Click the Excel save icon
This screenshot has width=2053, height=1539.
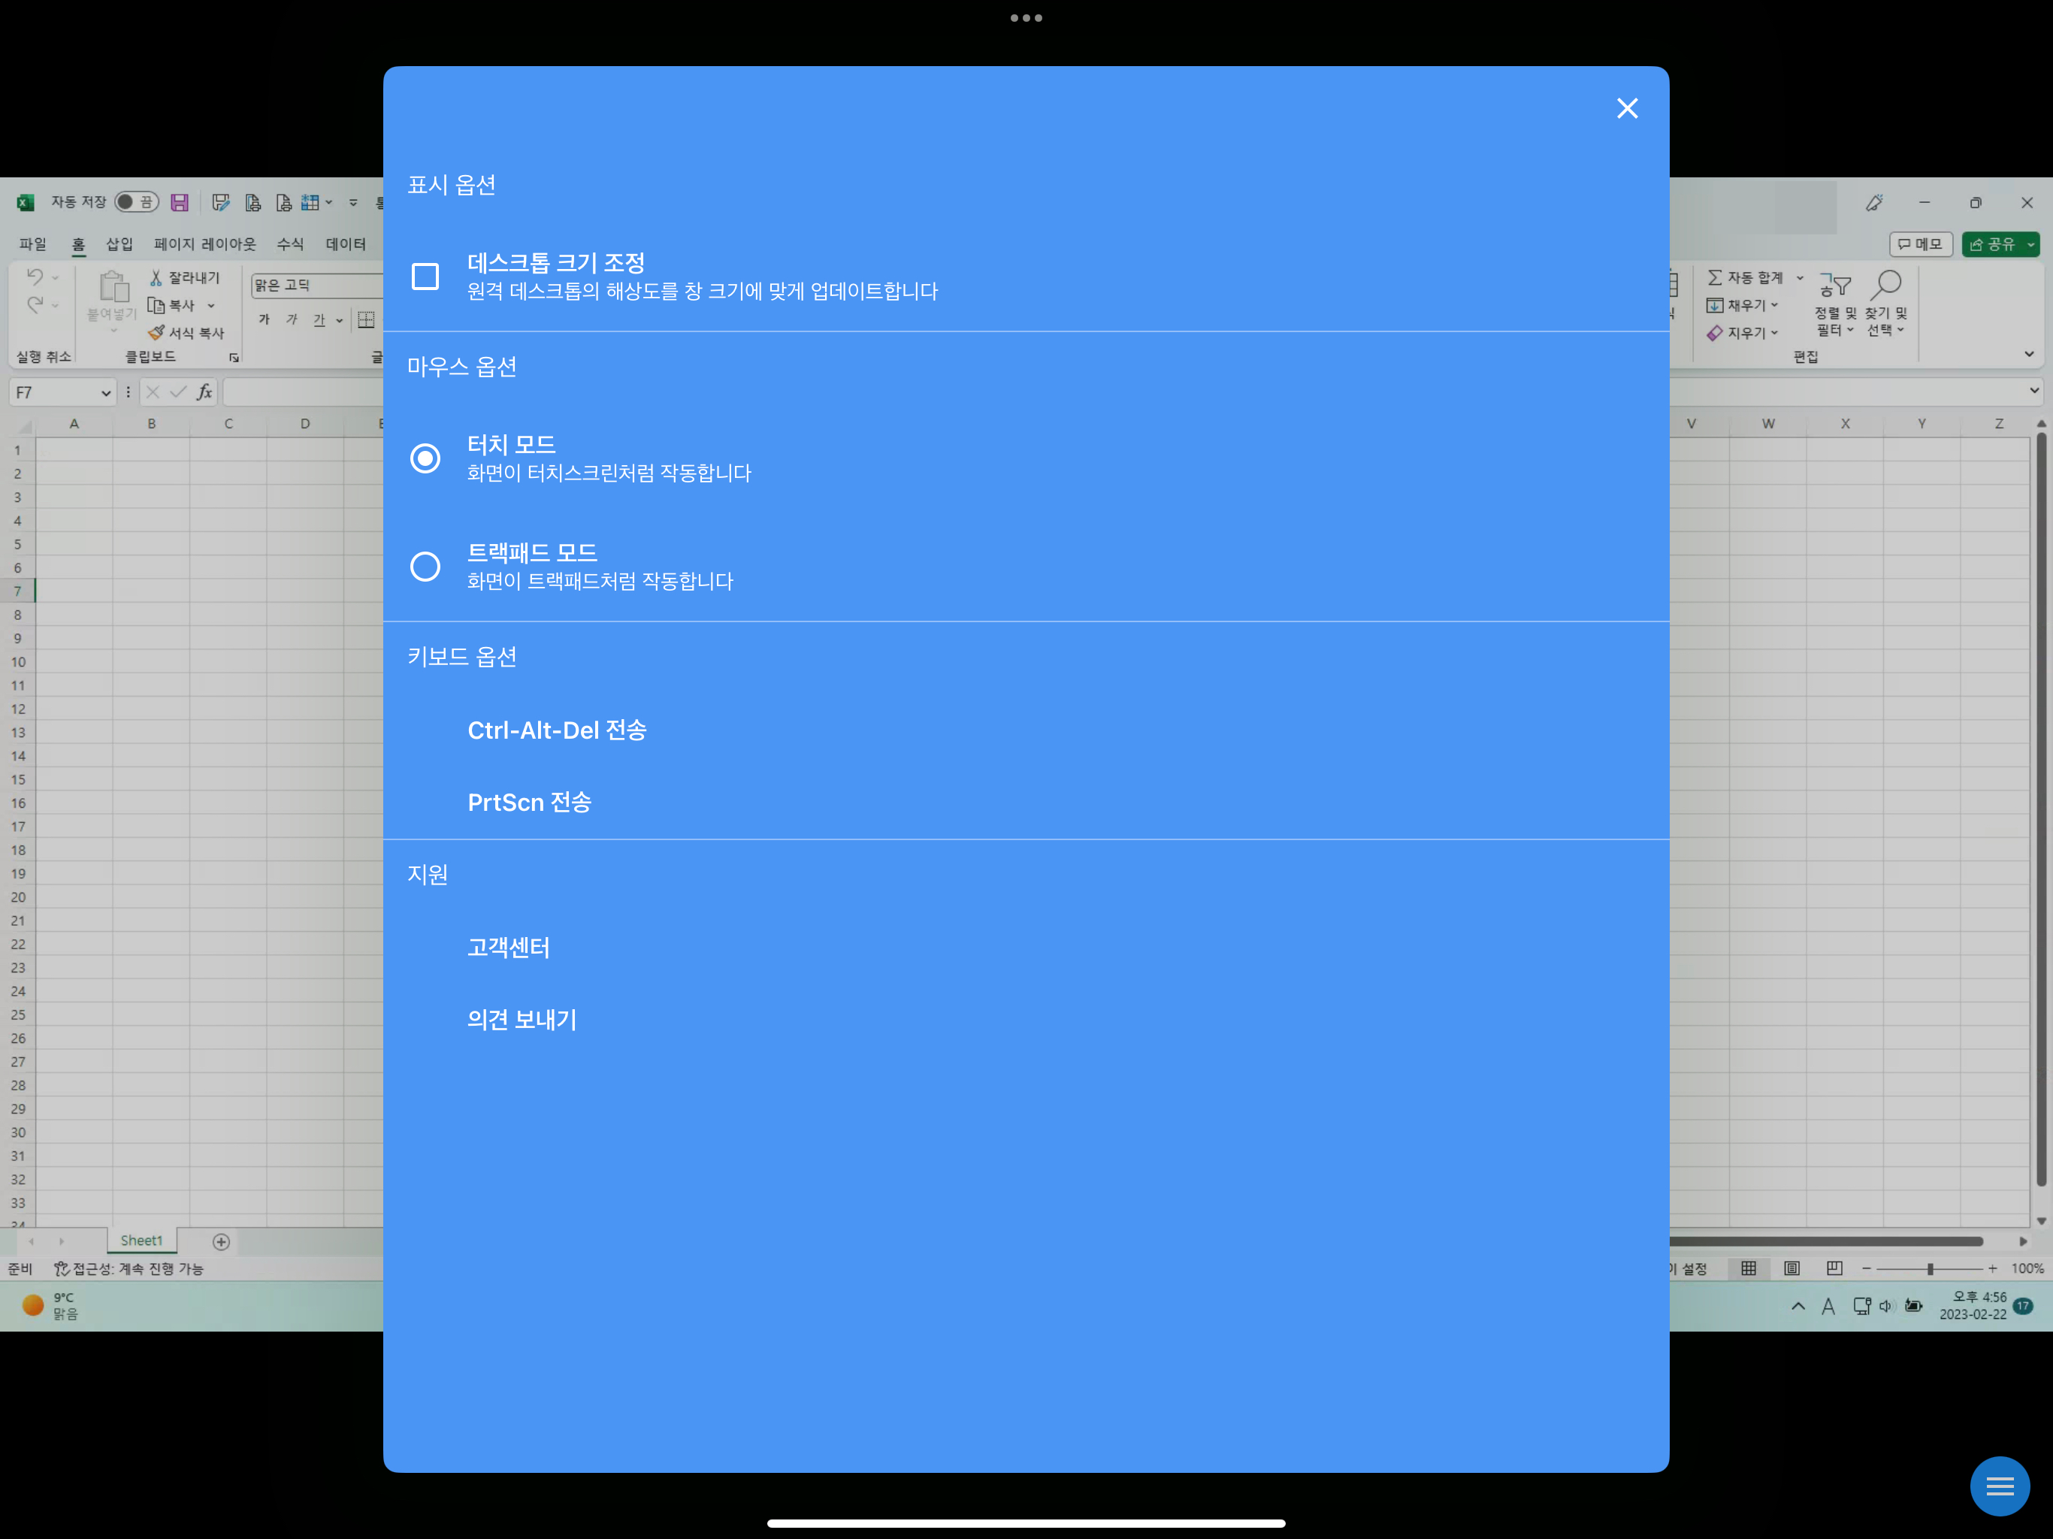(x=180, y=202)
